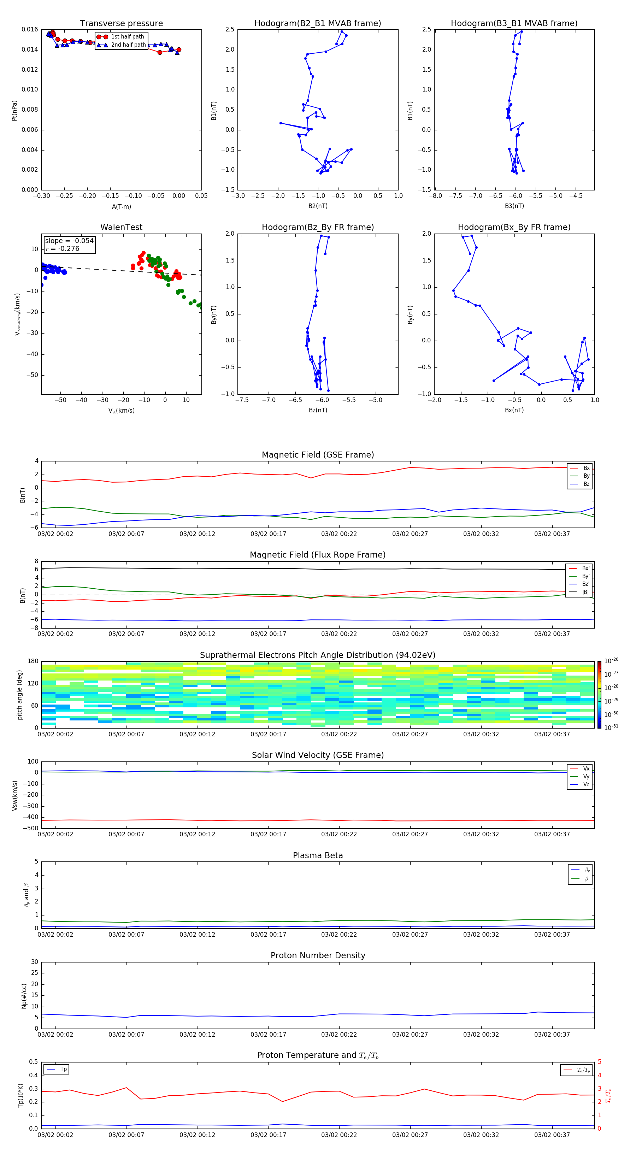The height and width of the screenshot is (1166, 636).
Task: Click the 'Hodogram(Bx_By FR frame)' title
Action: [x=514, y=227]
